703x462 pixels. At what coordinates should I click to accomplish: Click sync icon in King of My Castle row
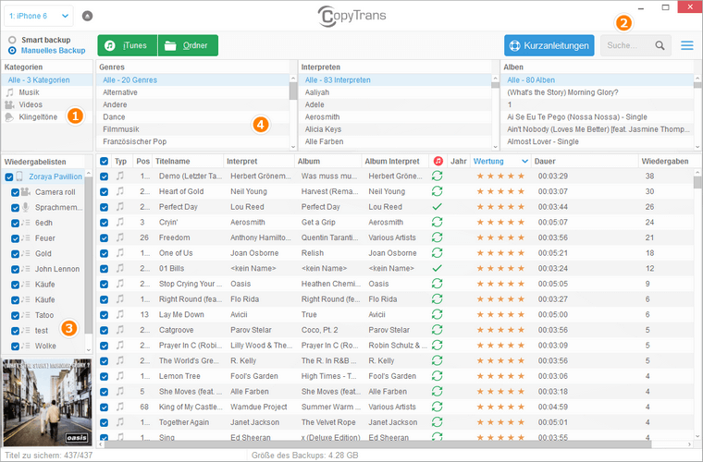coord(437,407)
